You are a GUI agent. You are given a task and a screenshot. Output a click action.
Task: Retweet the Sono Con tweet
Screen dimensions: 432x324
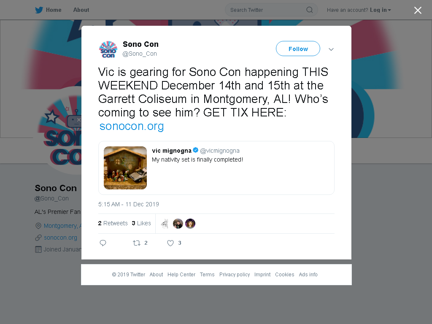point(137,243)
